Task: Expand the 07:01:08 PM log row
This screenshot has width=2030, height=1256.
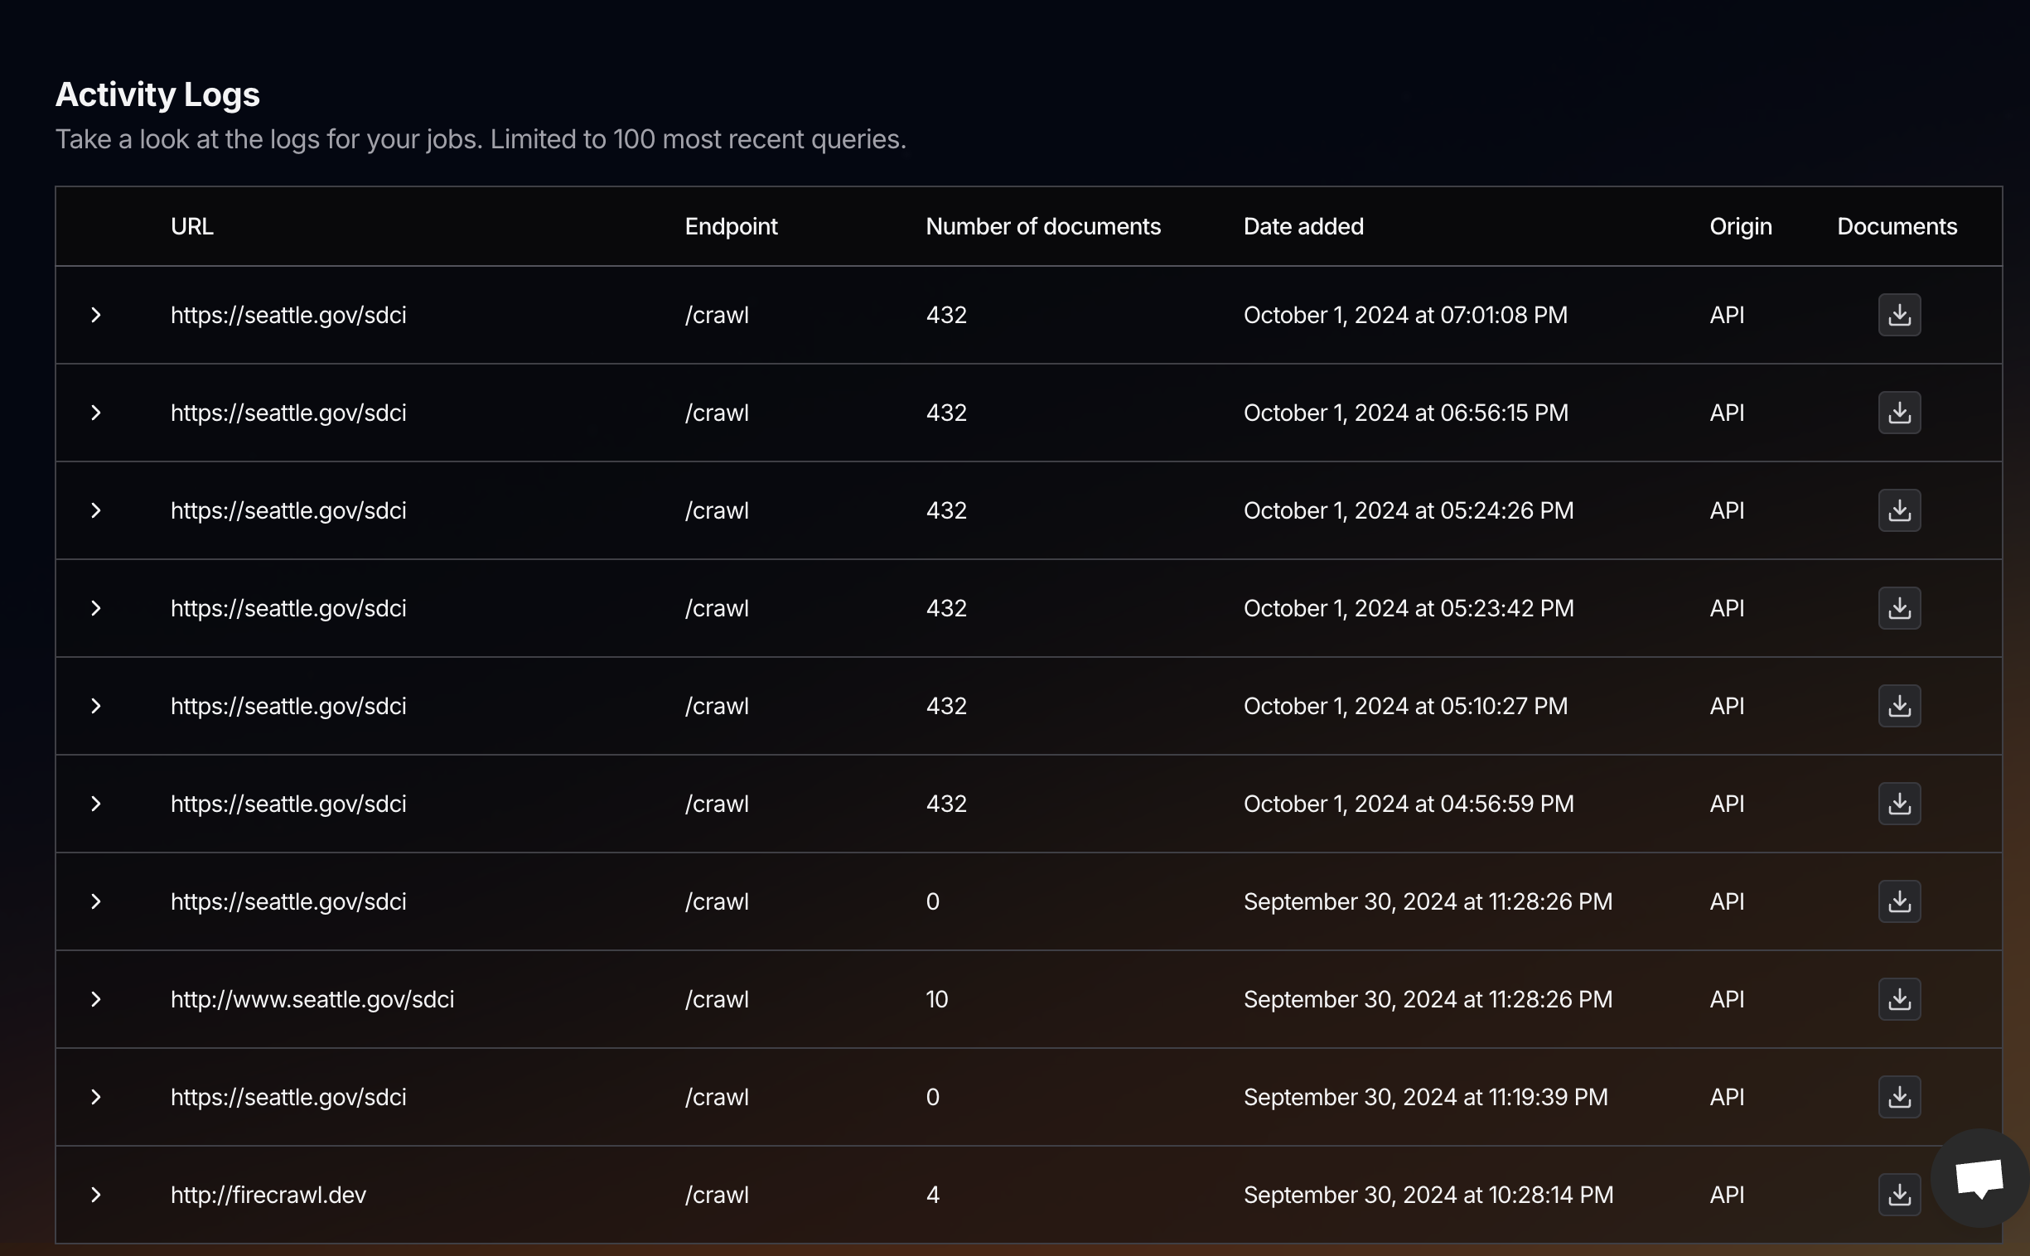Action: pos(96,315)
